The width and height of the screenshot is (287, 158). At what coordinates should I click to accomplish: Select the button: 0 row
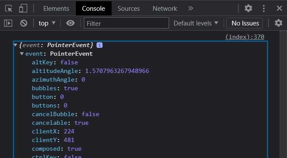click(x=48, y=97)
